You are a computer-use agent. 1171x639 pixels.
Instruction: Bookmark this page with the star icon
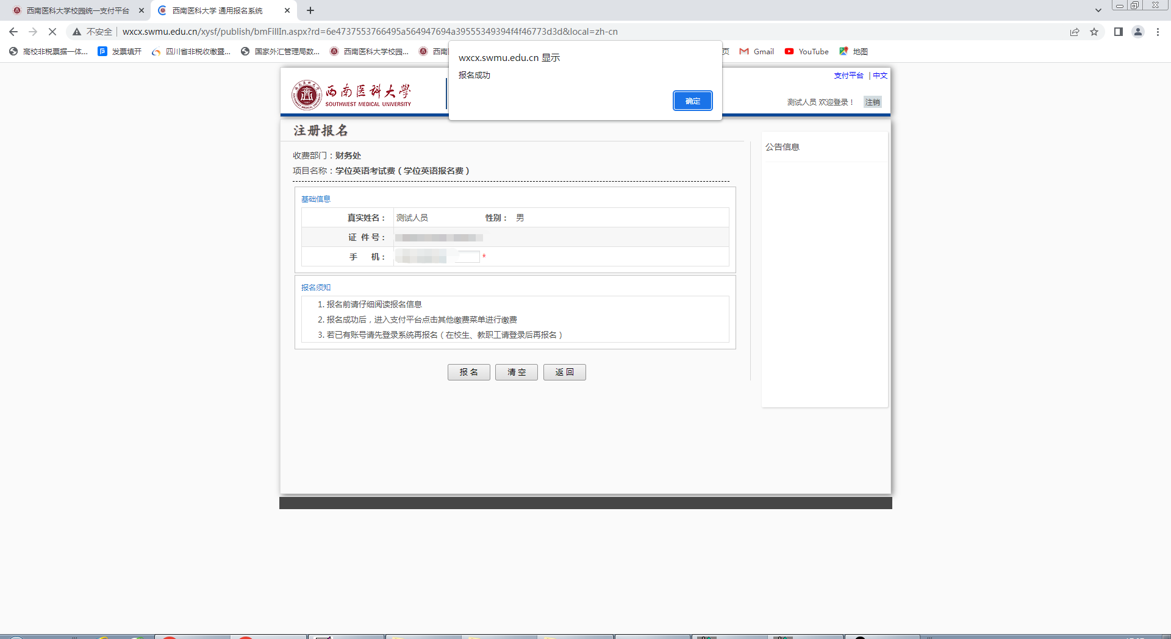click(1094, 32)
